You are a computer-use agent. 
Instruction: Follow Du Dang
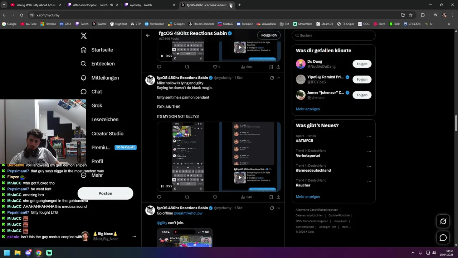coord(362,64)
